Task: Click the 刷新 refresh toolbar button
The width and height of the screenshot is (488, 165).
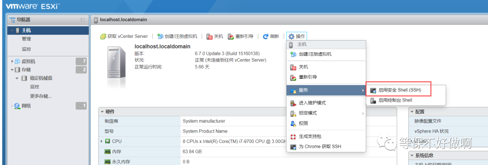Action: pyautogui.click(x=271, y=37)
